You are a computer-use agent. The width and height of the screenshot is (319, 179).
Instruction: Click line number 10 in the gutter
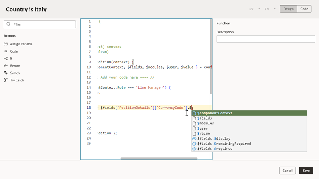tap(89, 67)
